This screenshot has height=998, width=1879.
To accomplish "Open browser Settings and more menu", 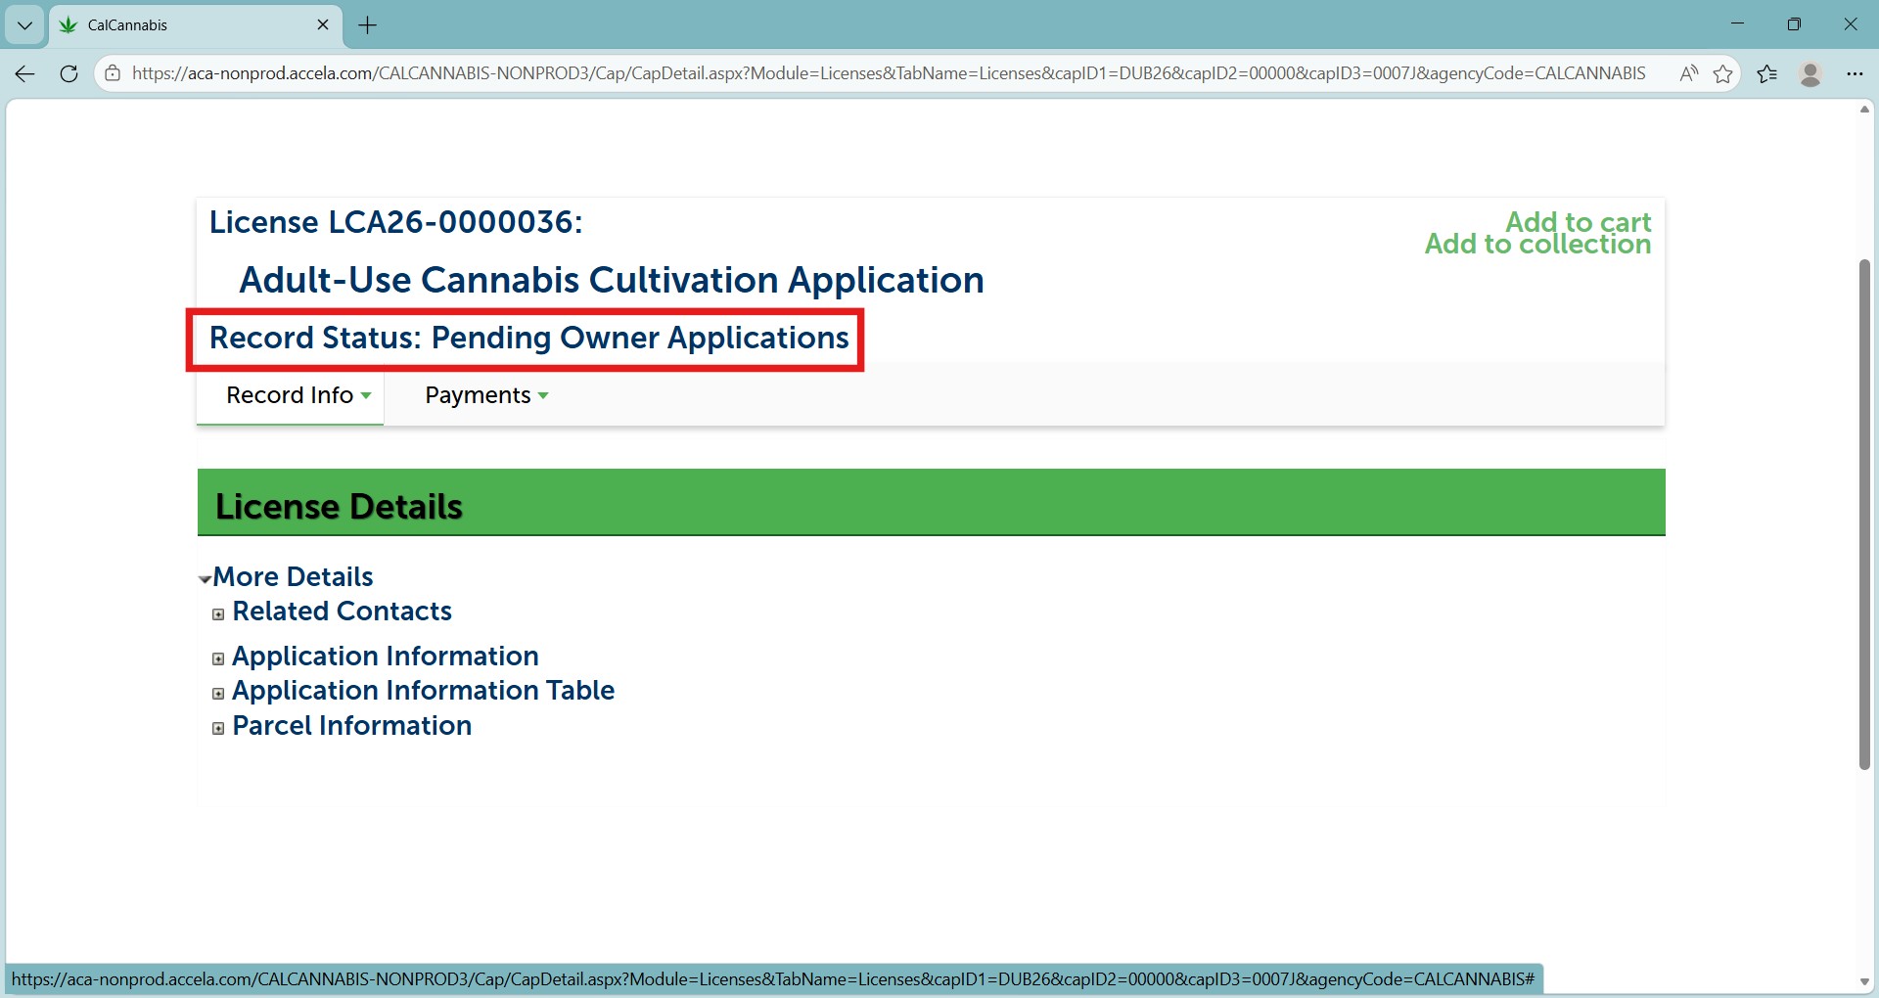I will click(x=1855, y=73).
